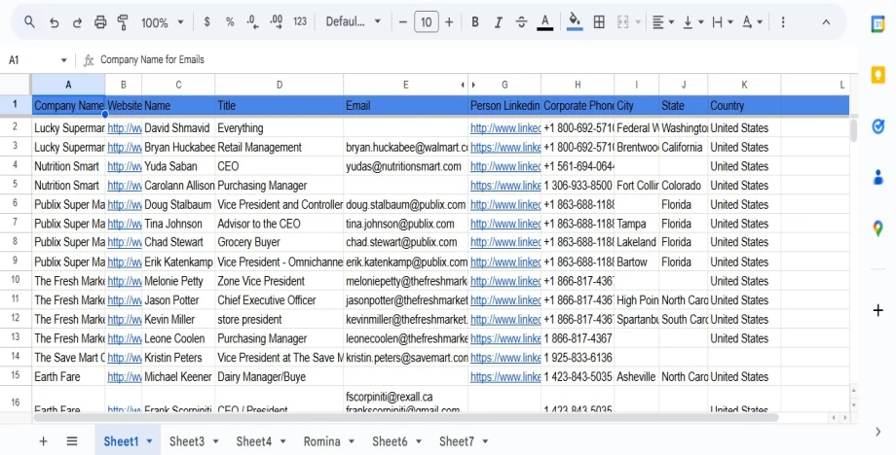This screenshot has height=455, width=896.
Task: Open the font family dropdown
Action: [x=353, y=21]
